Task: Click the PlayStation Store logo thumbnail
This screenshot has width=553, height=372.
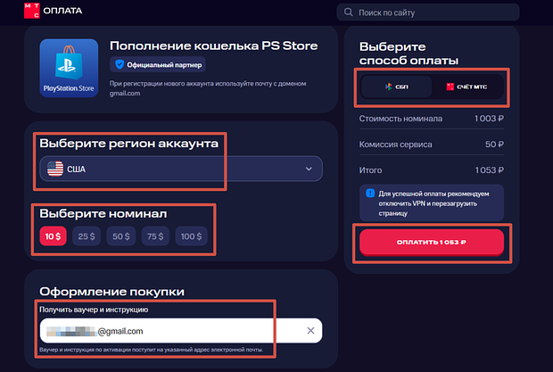Action: coord(69,68)
